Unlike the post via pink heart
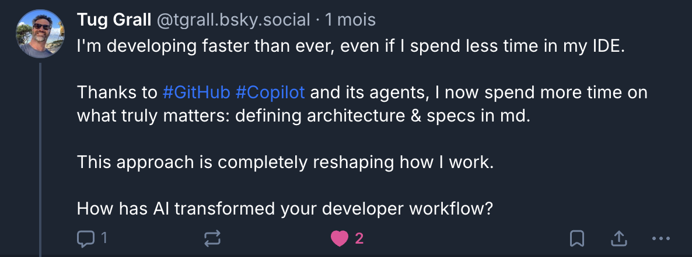The image size is (692, 257). click(x=339, y=238)
